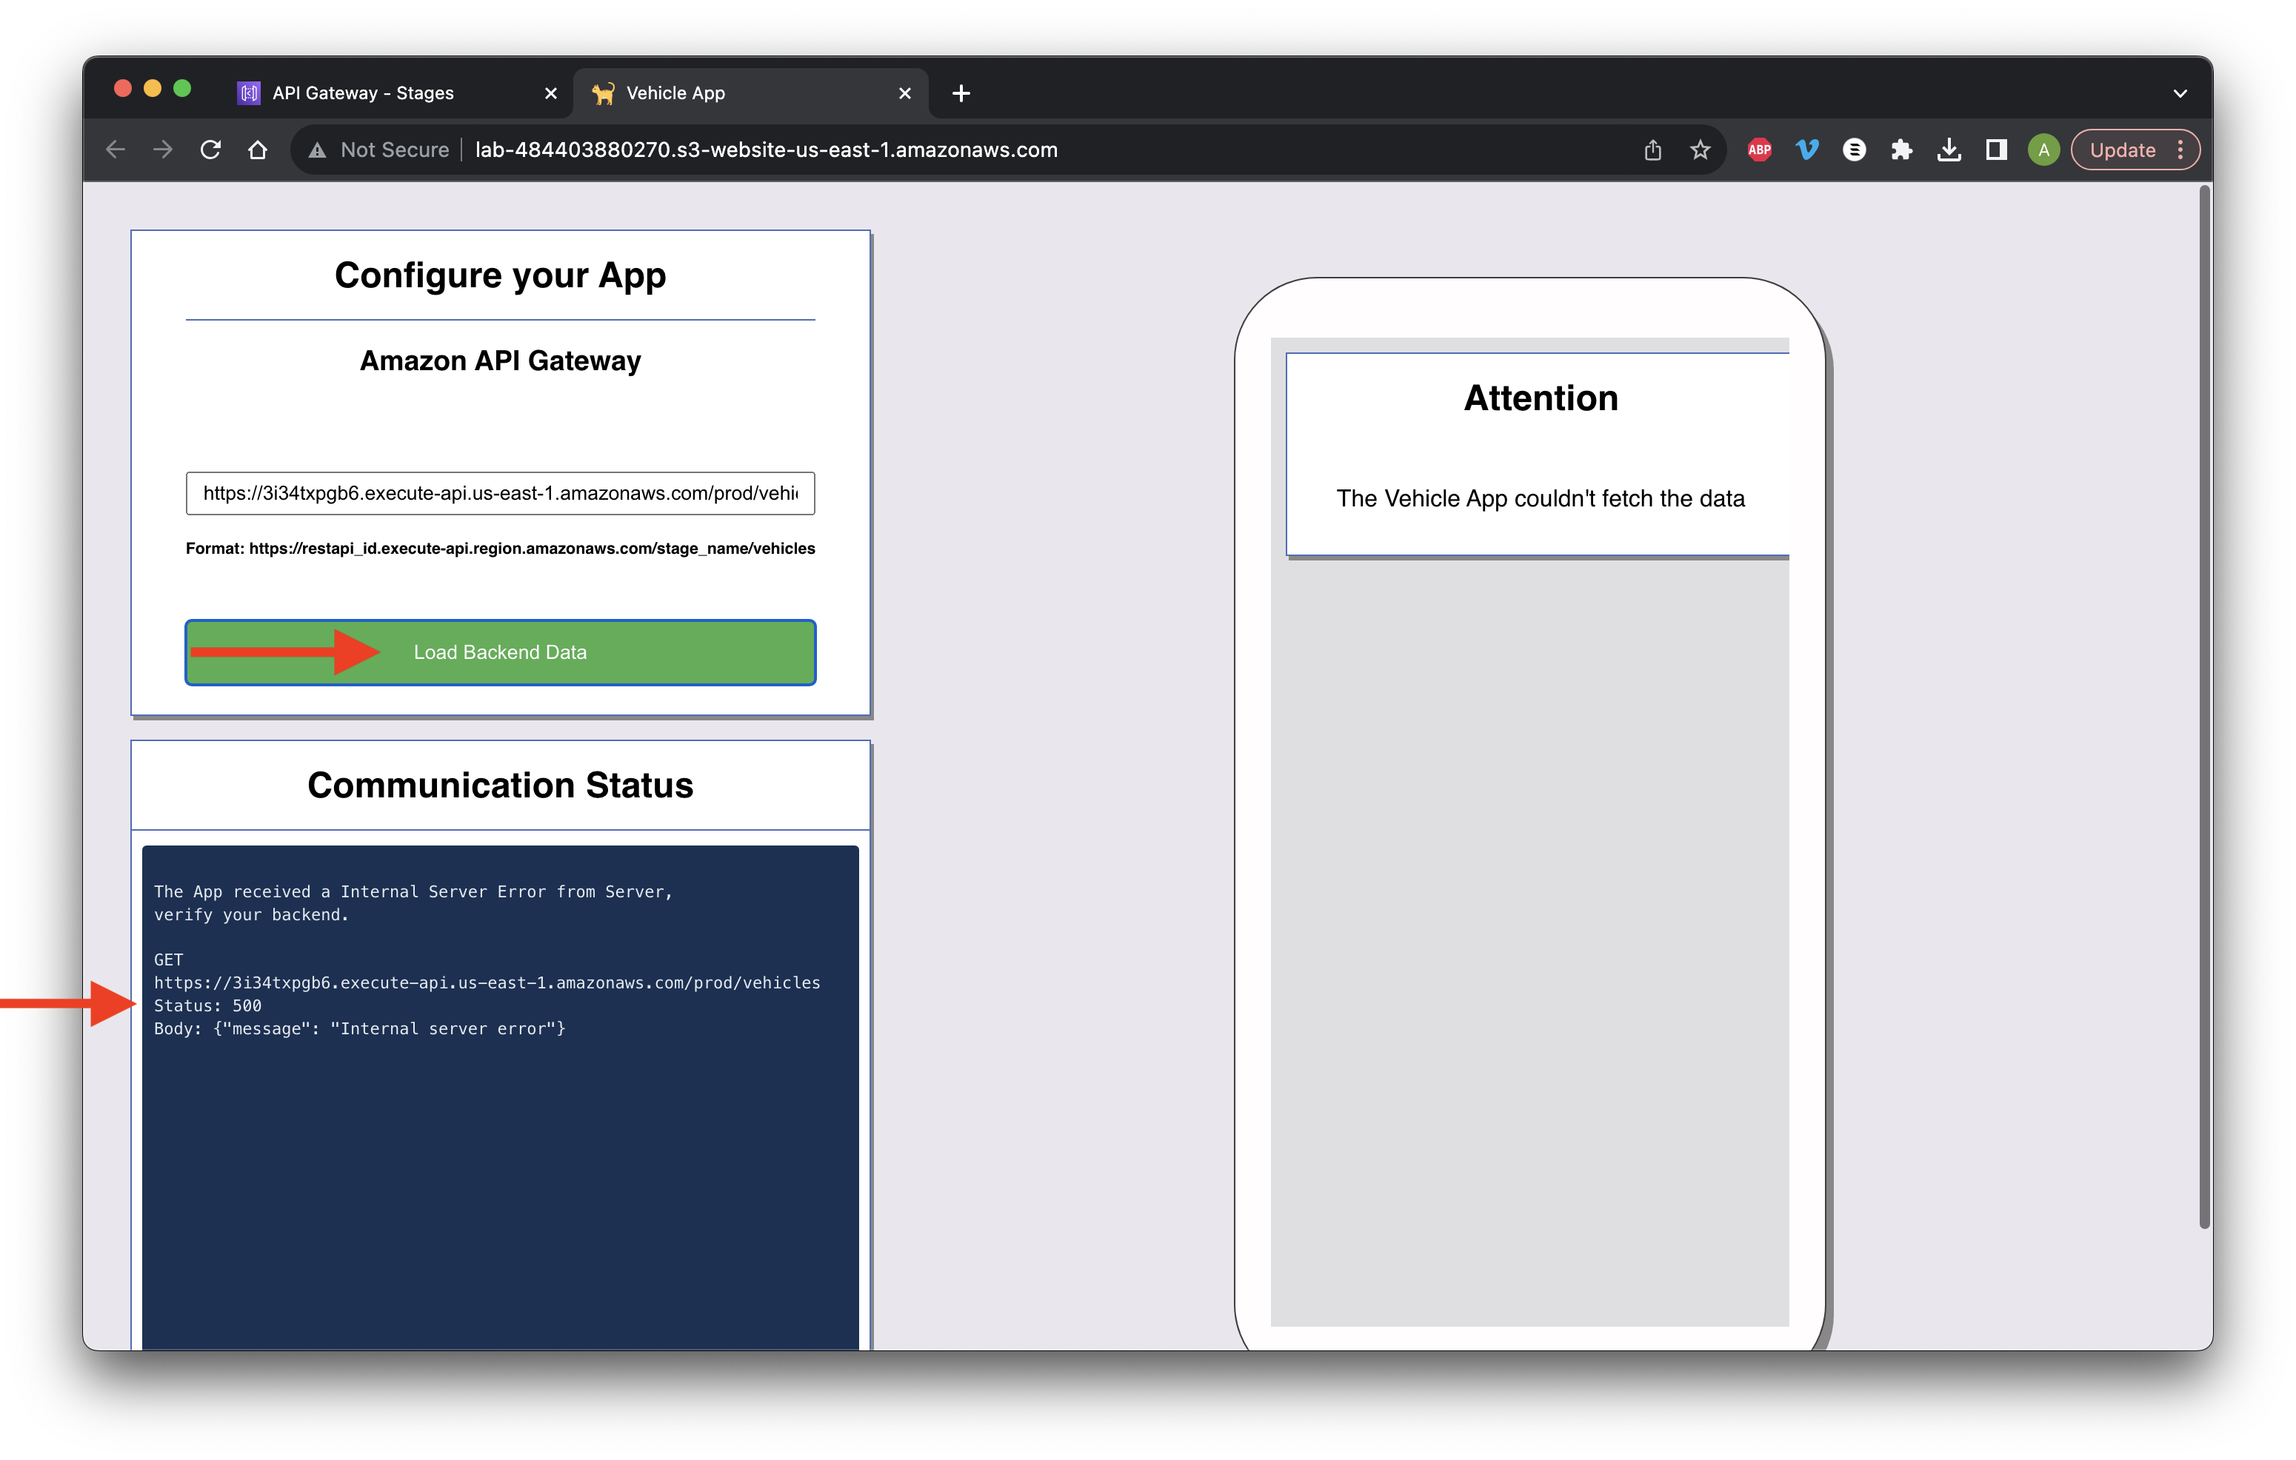
Task: Click the browser address bar URL
Action: point(766,150)
